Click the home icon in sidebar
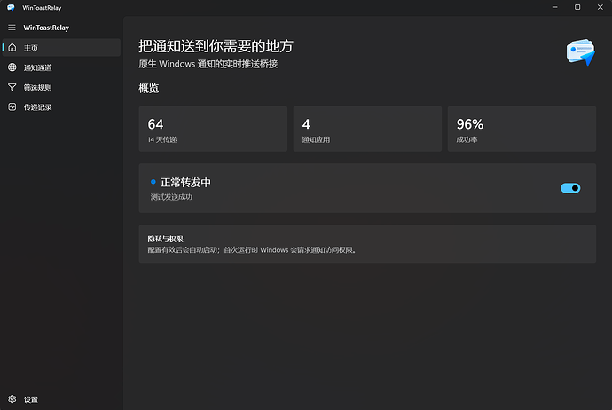Image resolution: width=612 pixels, height=410 pixels. [12, 47]
